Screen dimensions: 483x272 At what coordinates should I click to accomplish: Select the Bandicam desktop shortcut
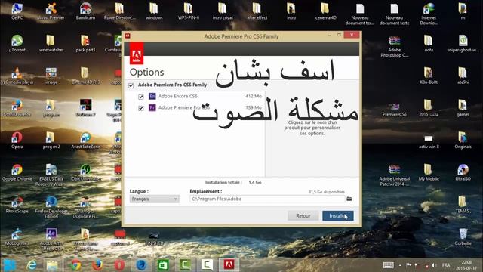click(x=85, y=11)
